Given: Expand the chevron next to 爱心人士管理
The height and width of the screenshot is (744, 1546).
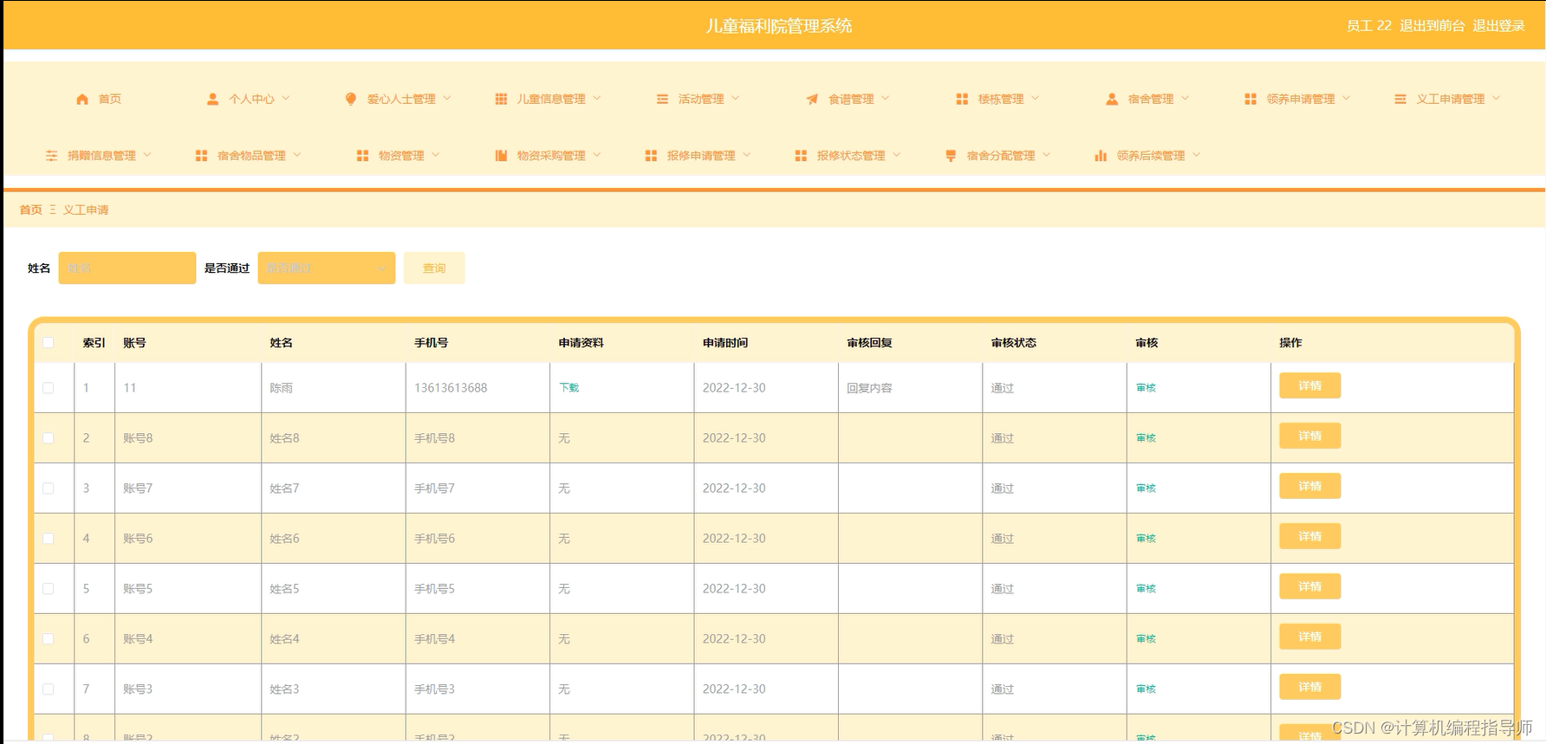Looking at the screenshot, I should [x=447, y=99].
